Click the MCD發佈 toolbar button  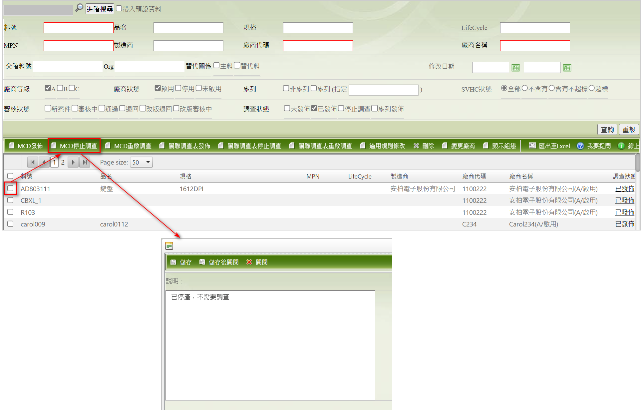pos(26,146)
